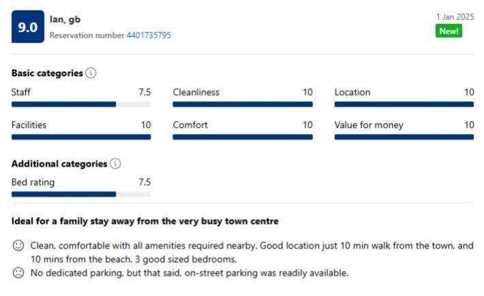Click the 1 Jan 2025 review date
The width and height of the screenshot is (484, 296).
(x=455, y=17)
